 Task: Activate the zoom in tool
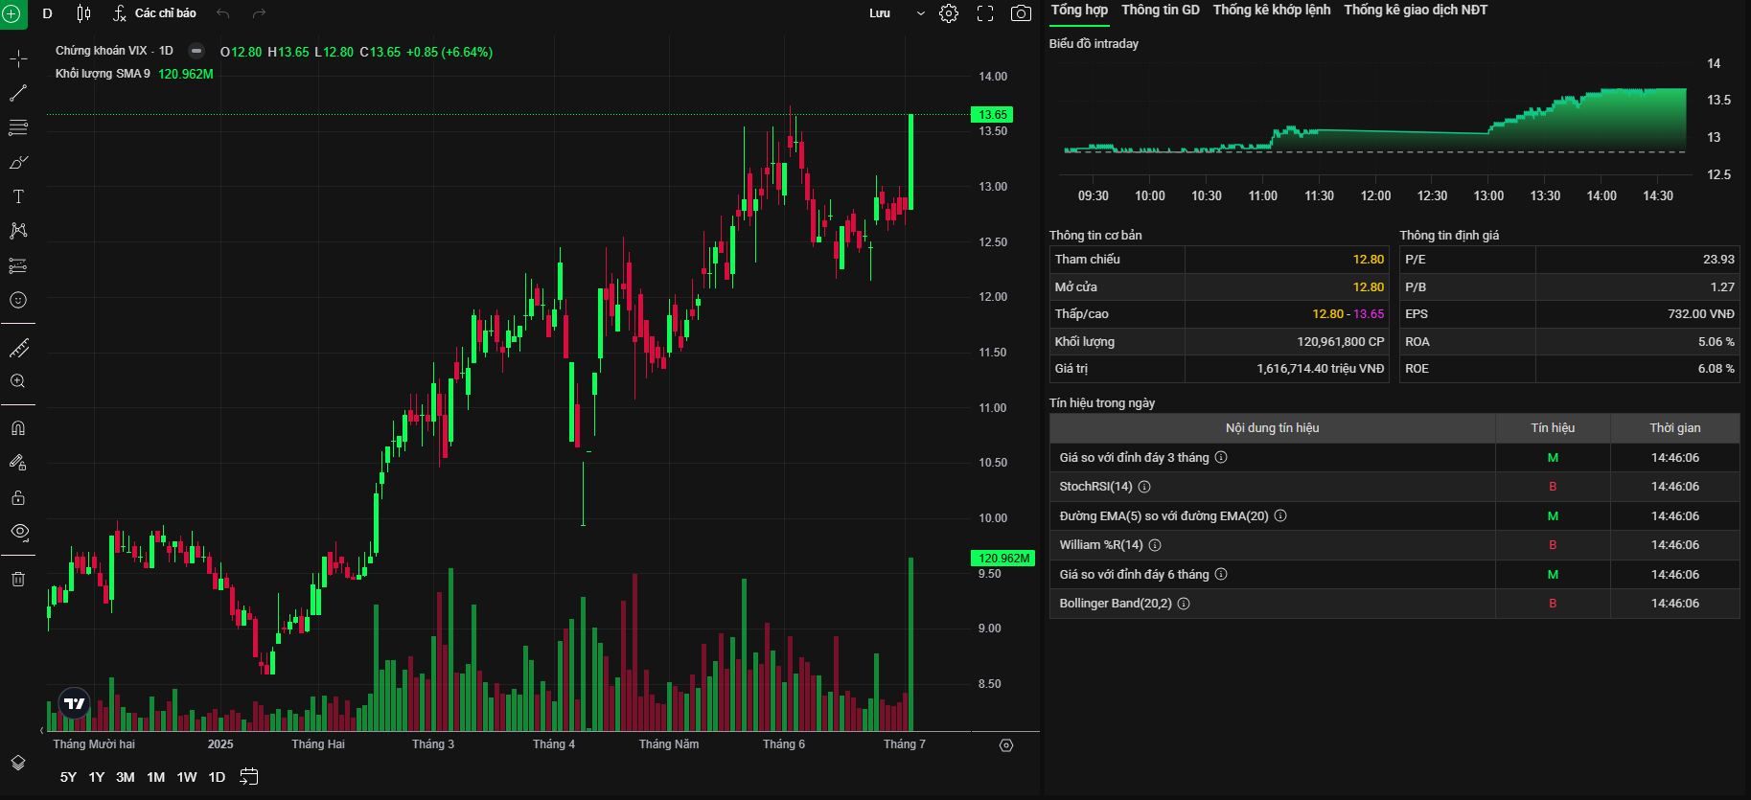coord(18,381)
